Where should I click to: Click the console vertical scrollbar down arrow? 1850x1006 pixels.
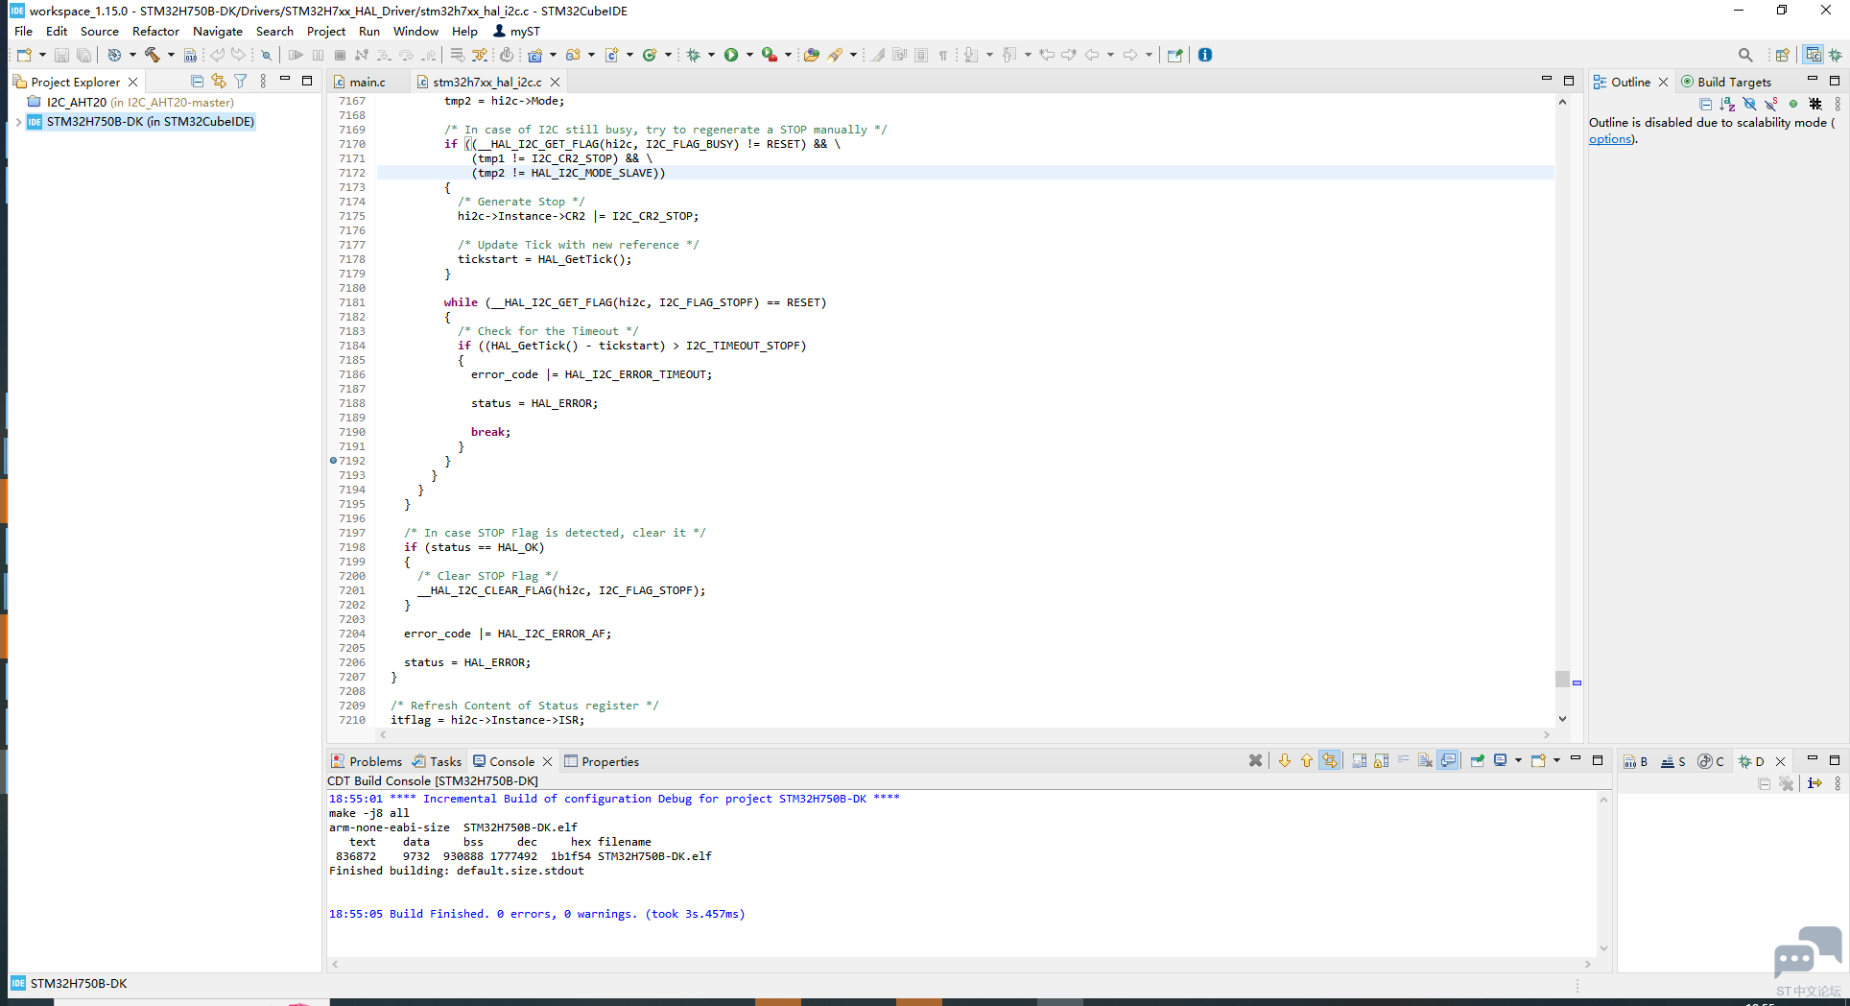click(x=1603, y=948)
